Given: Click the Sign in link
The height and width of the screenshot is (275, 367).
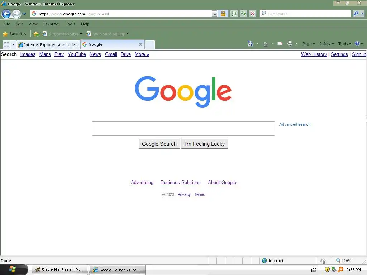Looking at the screenshot, I should [x=359, y=54].
